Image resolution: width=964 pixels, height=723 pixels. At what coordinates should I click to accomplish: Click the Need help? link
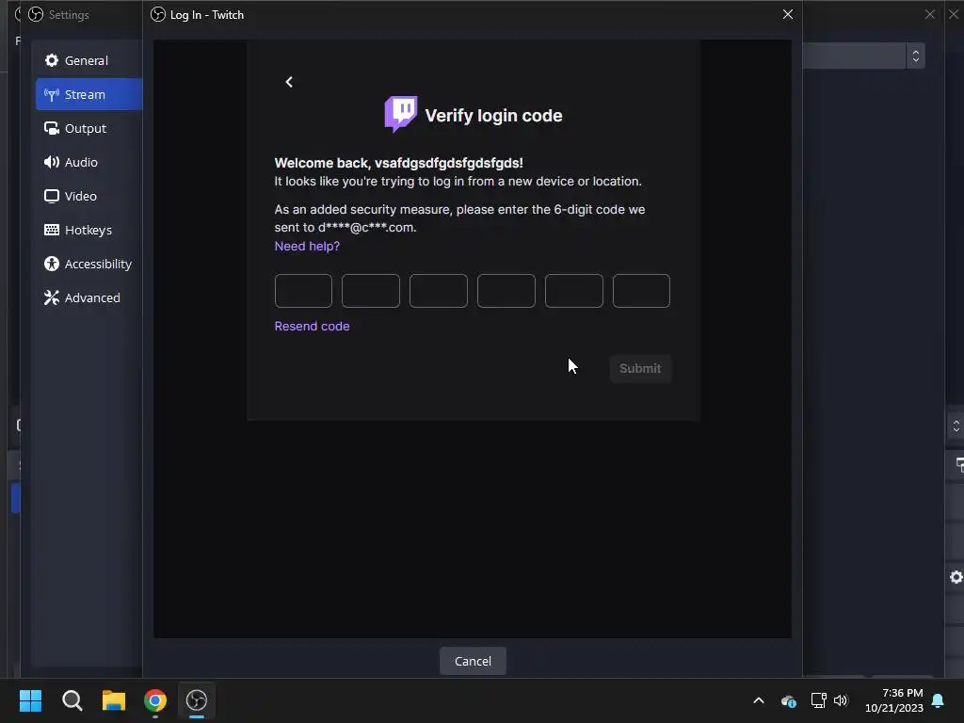coord(307,246)
